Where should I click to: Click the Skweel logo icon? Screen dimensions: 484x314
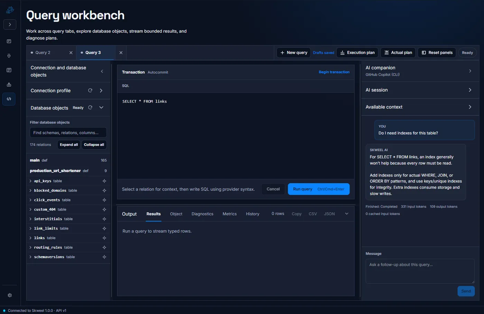10,10
